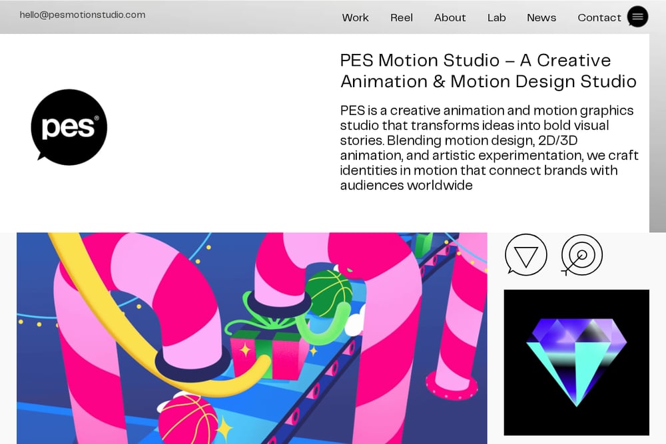Click the black pes speech-bubble logo

pyautogui.click(x=69, y=127)
